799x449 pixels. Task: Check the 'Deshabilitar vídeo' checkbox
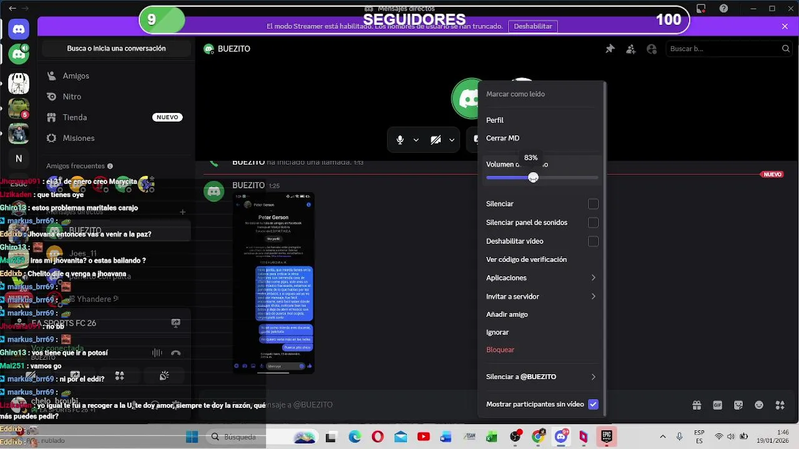pyautogui.click(x=593, y=241)
